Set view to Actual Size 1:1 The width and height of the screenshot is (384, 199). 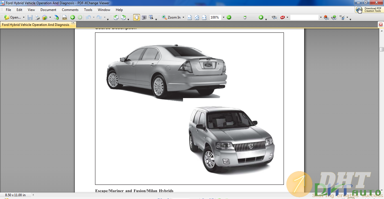point(189,17)
